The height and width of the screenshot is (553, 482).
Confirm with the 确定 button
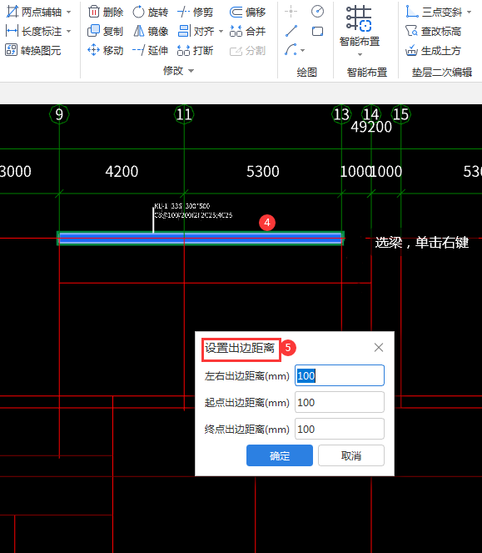[x=280, y=455]
